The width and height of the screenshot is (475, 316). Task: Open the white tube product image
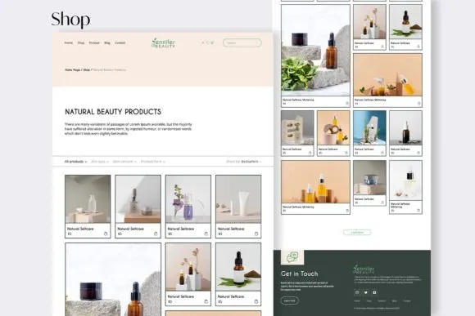(238, 199)
